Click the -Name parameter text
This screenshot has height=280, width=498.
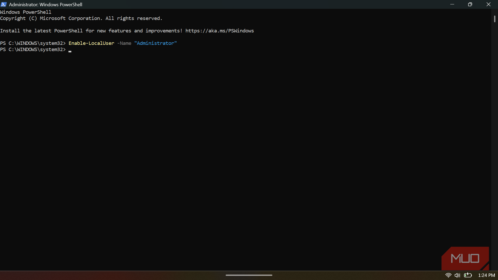(124, 43)
